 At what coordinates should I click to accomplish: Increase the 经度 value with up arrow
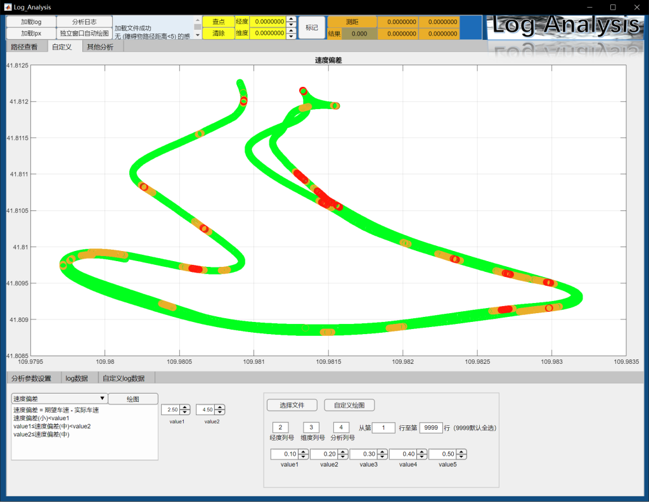[x=291, y=19]
